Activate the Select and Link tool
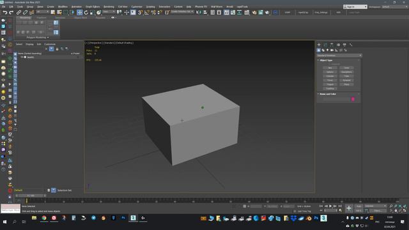This screenshot has height=230, width=409. [19, 12]
